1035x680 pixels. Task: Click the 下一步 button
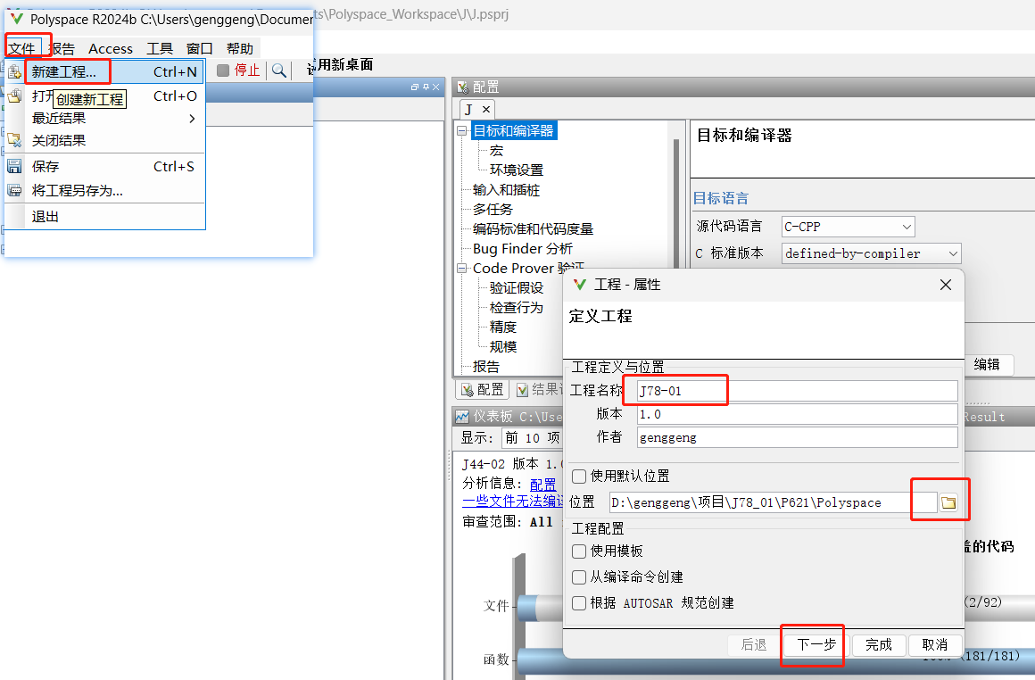[816, 645]
